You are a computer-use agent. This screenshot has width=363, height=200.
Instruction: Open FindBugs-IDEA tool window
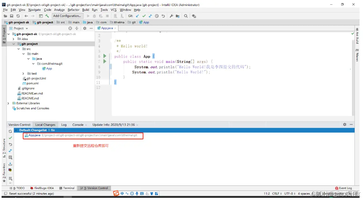click(x=42, y=188)
